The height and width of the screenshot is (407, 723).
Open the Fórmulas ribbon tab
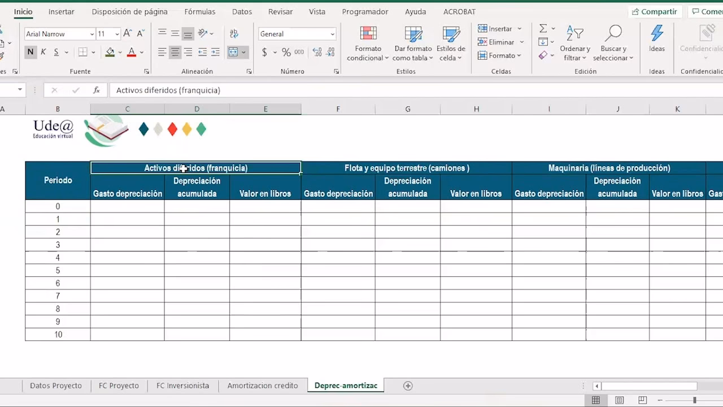click(x=199, y=11)
